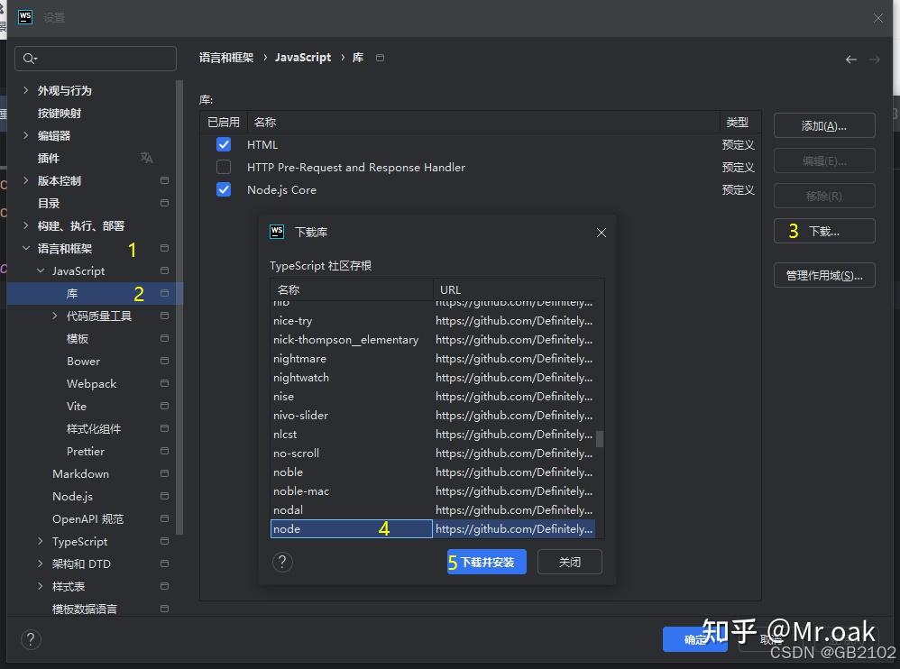
Task: Click the project icon beside 版本控制 tree item
Action: [x=164, y=180]
